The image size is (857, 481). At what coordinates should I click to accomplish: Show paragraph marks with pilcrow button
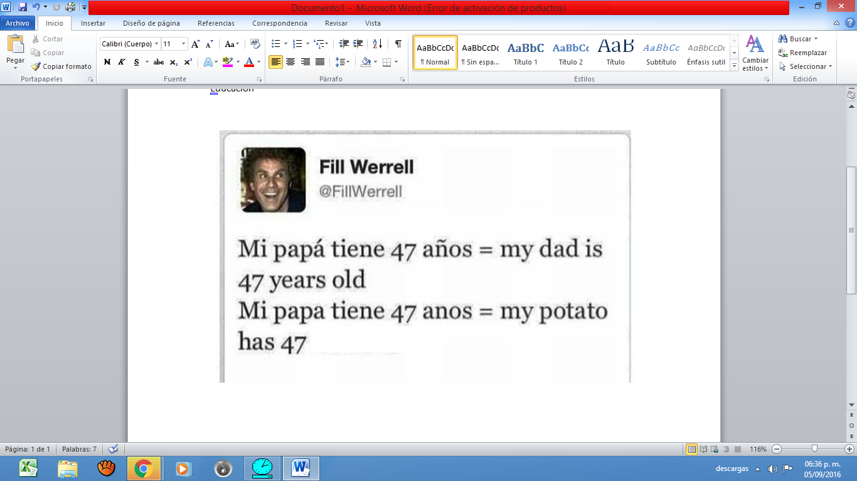pyautogui.click(x=398, y=44)
